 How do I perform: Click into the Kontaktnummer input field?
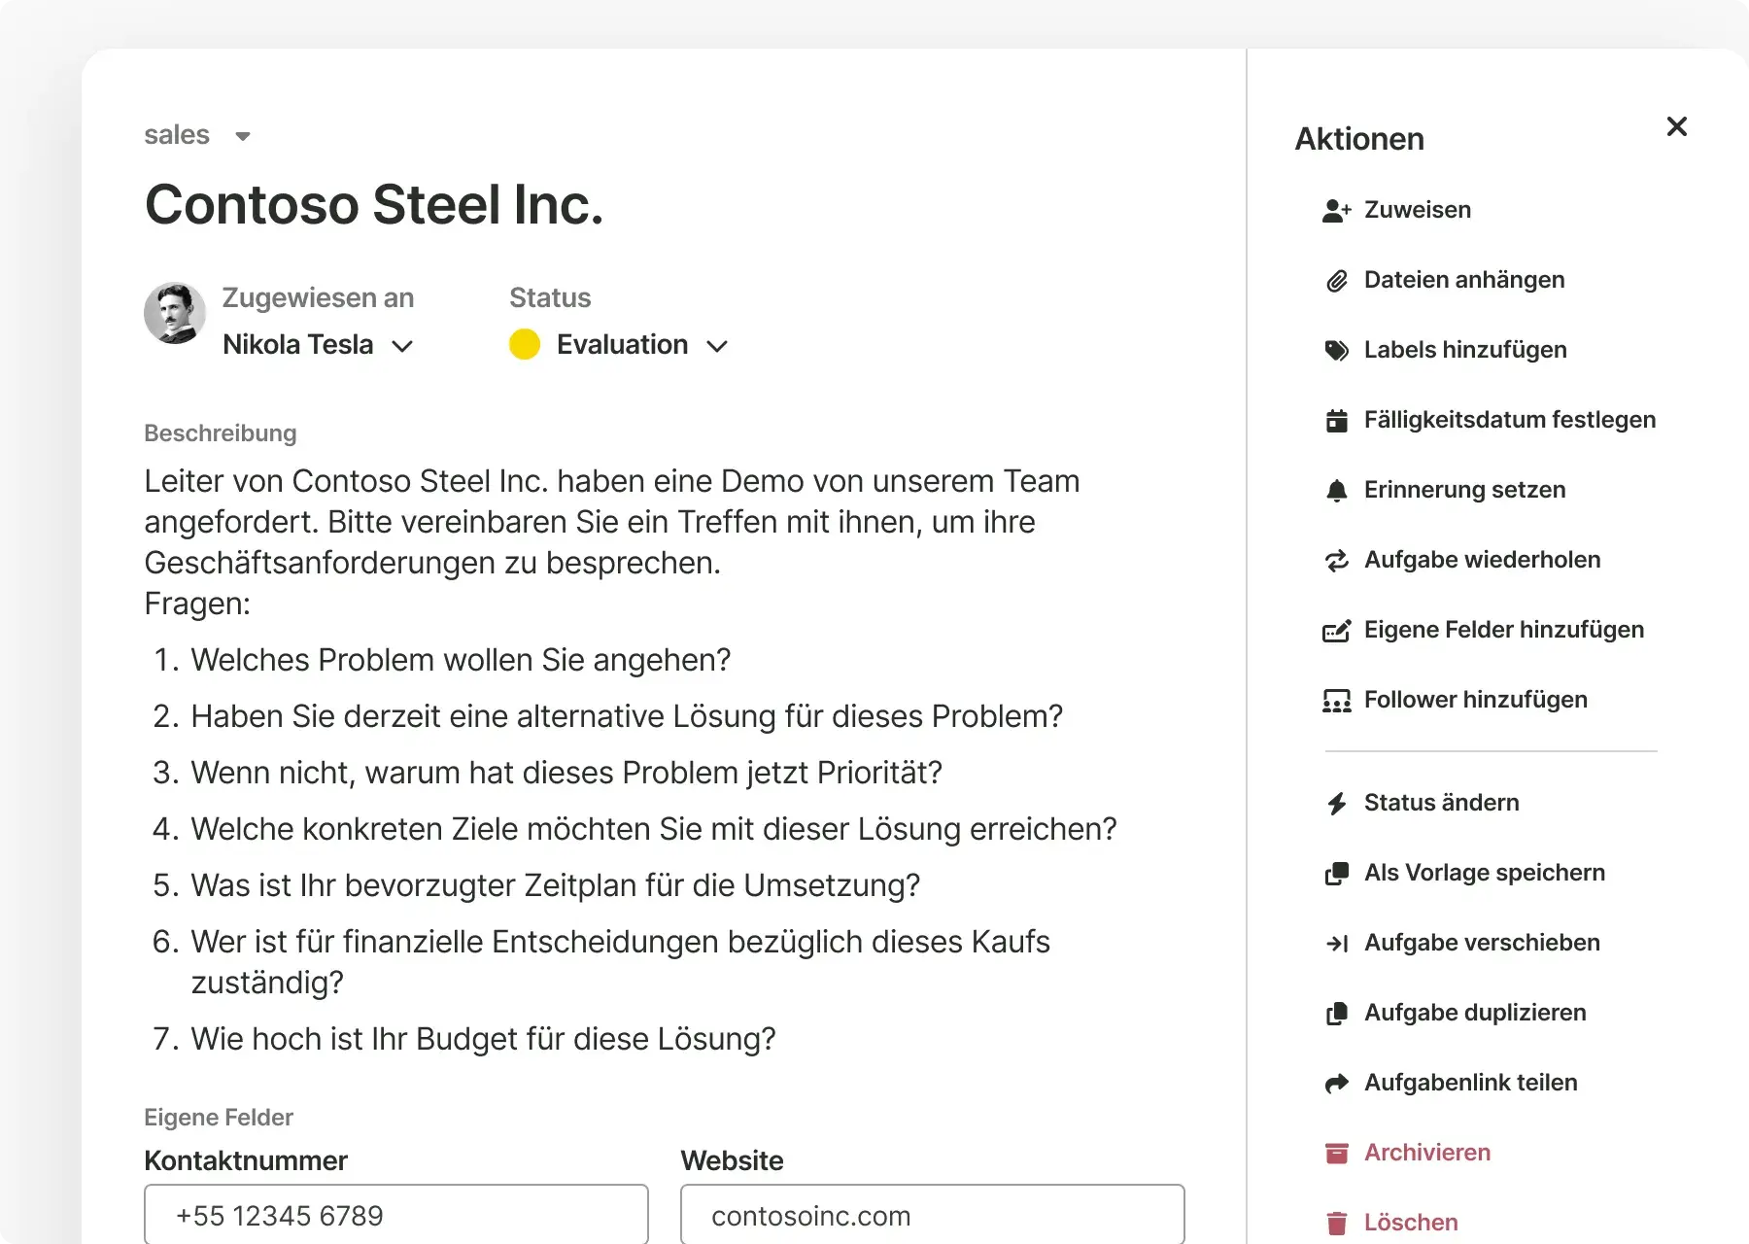pos(396,1215)
